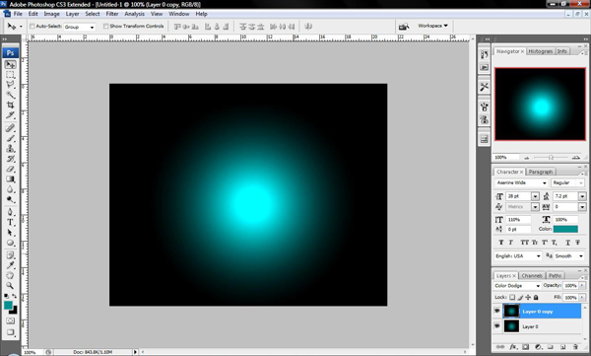
Task: Select the History Brush tool
Action: click(x=10, y=159)
